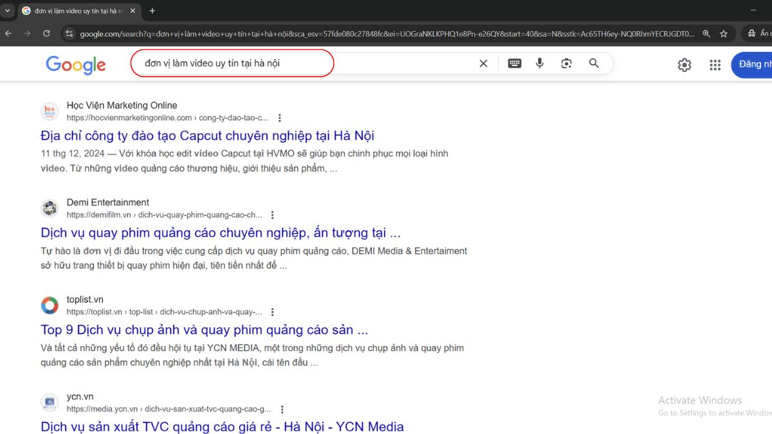This screenshot has width=772, height=434.
Task: Click the magnifying glass search button
Action: (x=594, y=64)
